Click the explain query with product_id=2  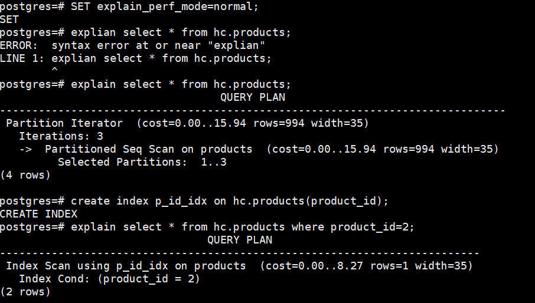point(207,227)
